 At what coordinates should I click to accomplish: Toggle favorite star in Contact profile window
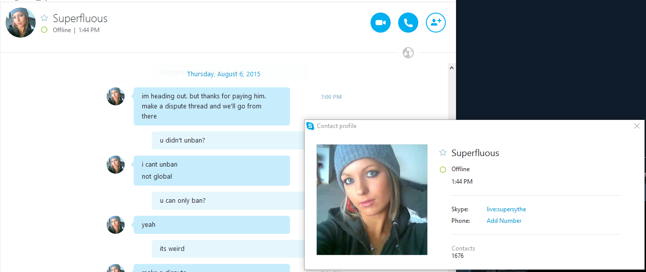pyautogui.click(x=443, y=153)
